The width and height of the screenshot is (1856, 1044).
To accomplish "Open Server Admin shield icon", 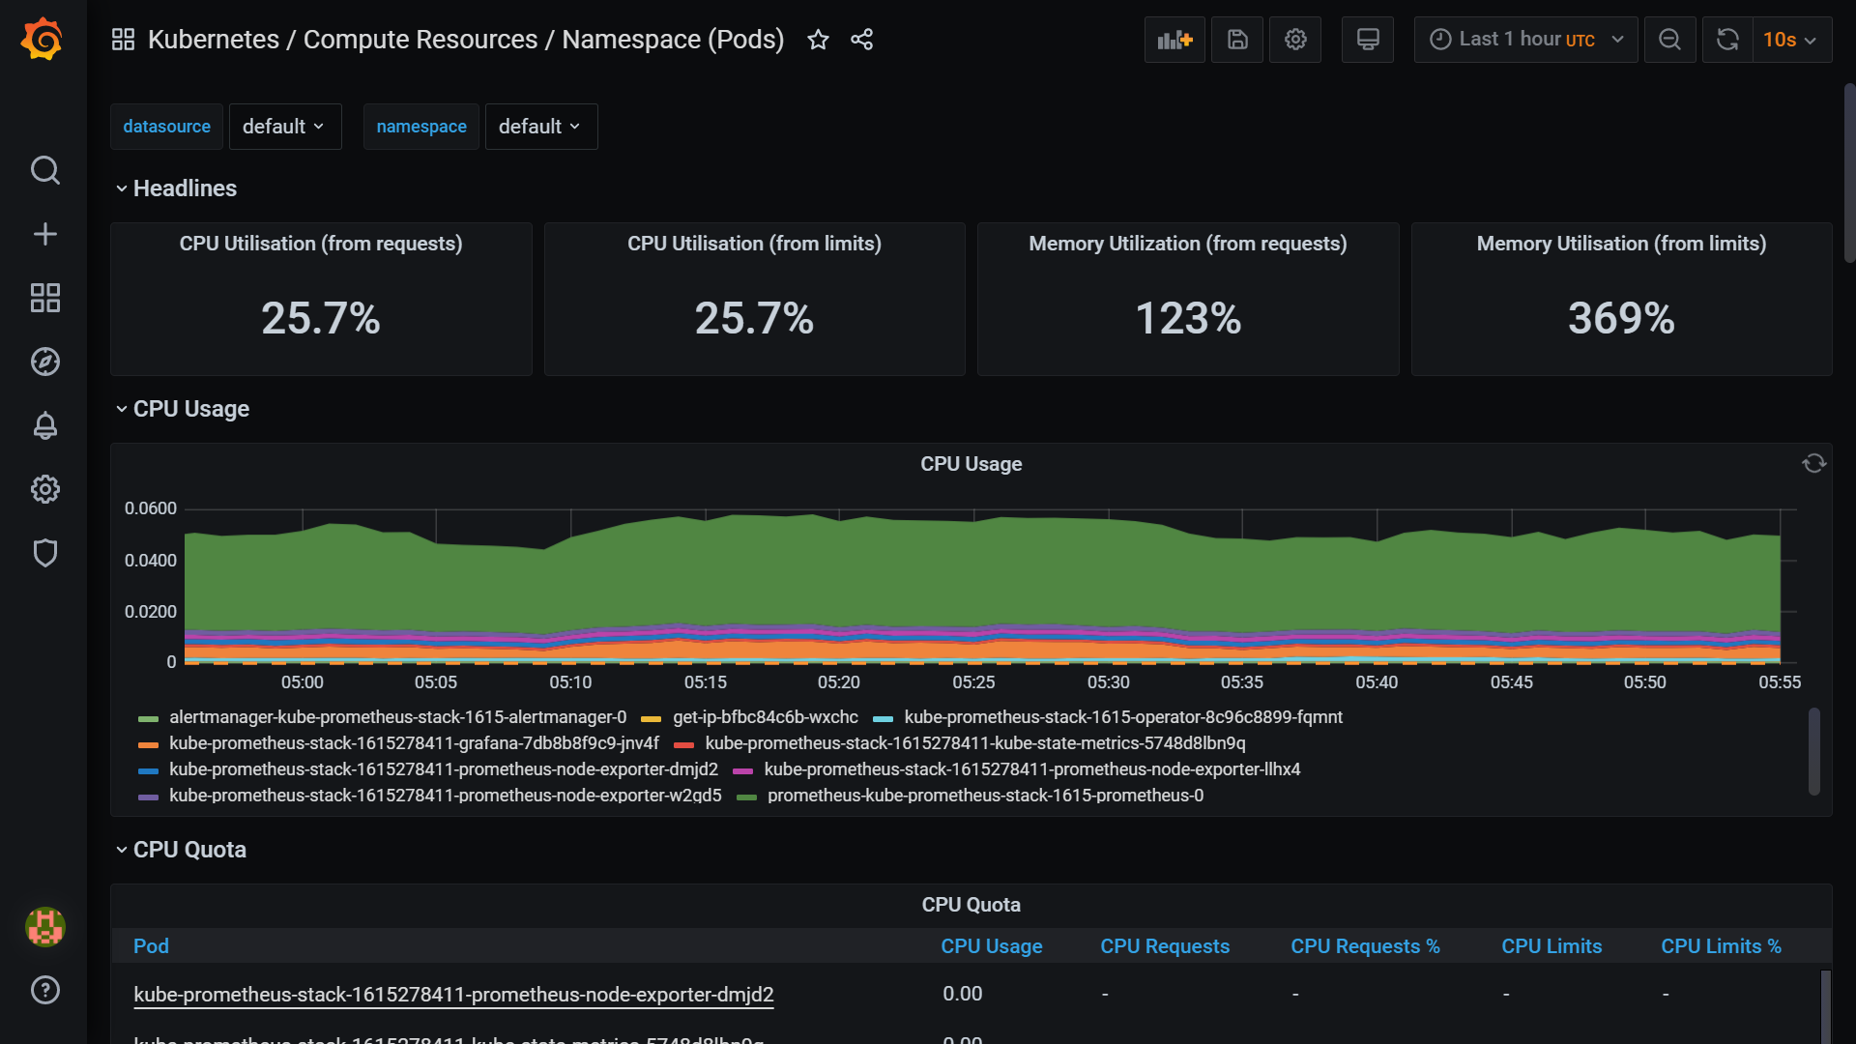I will point(45,553).
